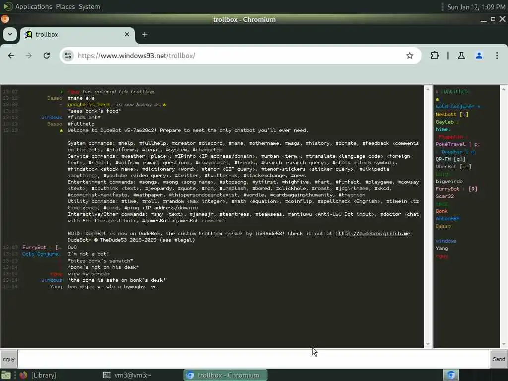The height and width of the screenshot is (381, 508).
Task: Select user windows in user list
Action: tap(446, 241)
